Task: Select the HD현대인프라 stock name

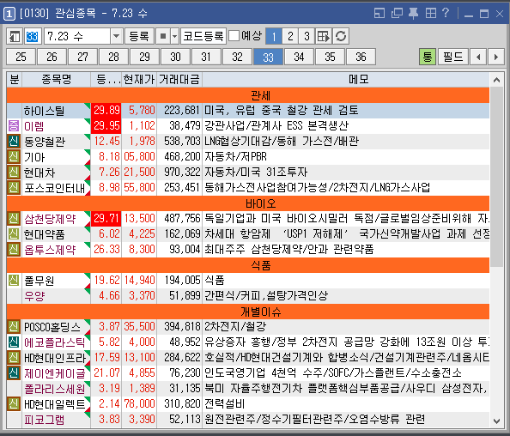Action: click(55, 358)
